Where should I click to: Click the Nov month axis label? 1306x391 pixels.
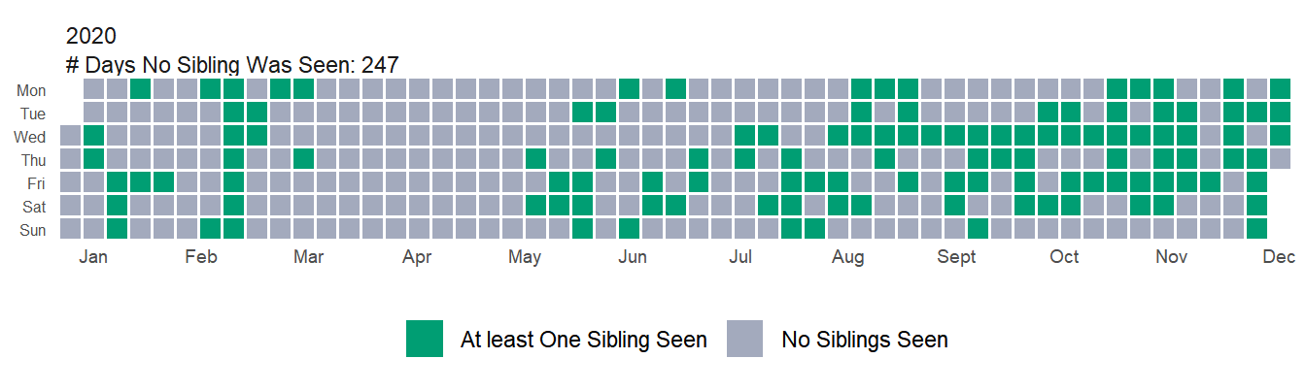point(1172,257)
